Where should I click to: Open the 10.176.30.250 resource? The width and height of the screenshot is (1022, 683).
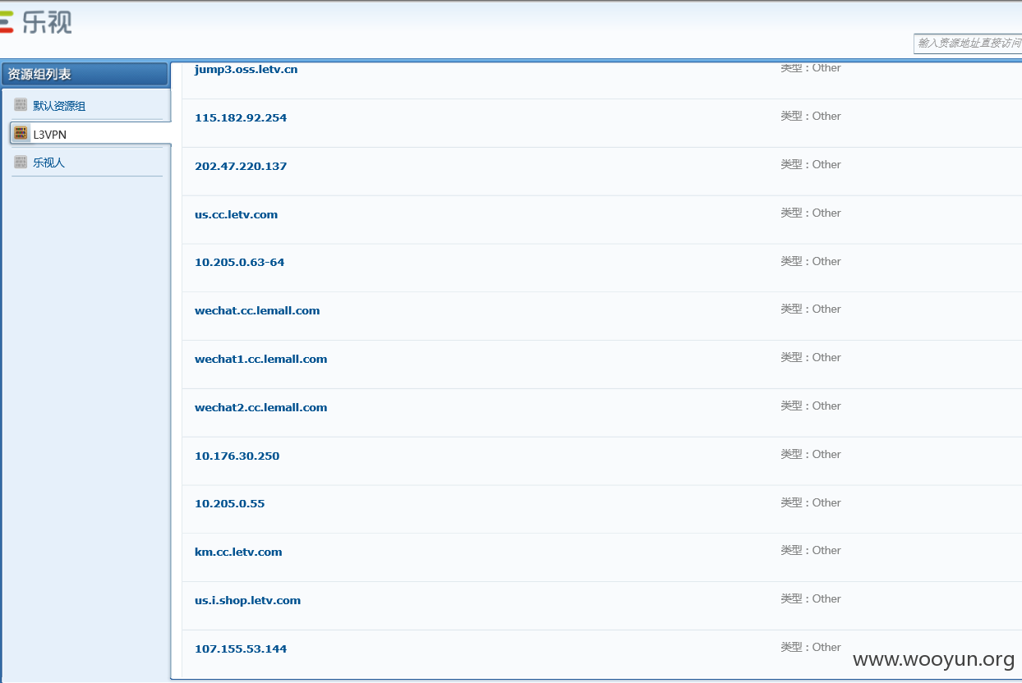point(237,456)
